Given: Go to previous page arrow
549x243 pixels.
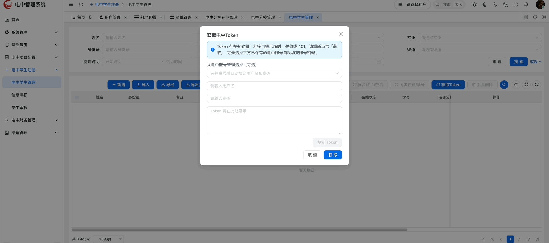Looking at the screenshot, I should (501, 239).
